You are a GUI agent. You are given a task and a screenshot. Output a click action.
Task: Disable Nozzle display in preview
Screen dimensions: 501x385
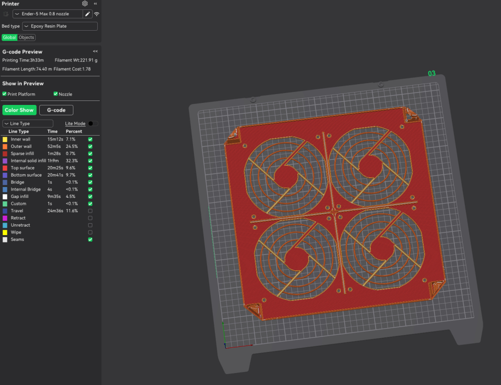point(56,94)
